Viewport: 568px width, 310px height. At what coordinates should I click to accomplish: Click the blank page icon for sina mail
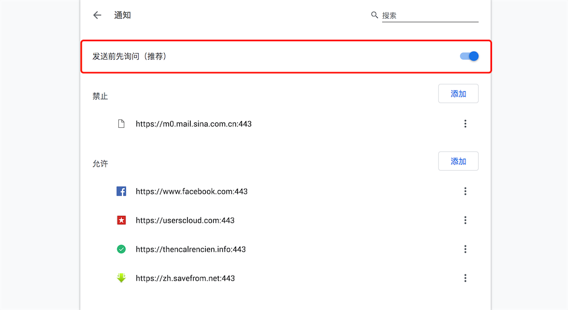tap(121, 124)
